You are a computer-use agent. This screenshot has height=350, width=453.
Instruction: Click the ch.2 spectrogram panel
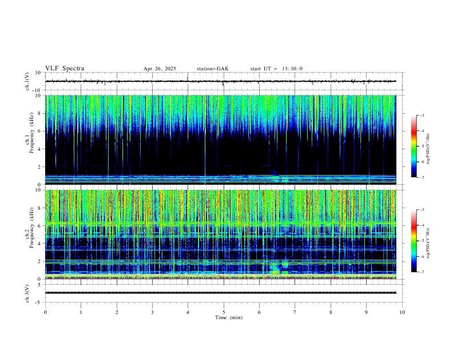click(221, 234)
